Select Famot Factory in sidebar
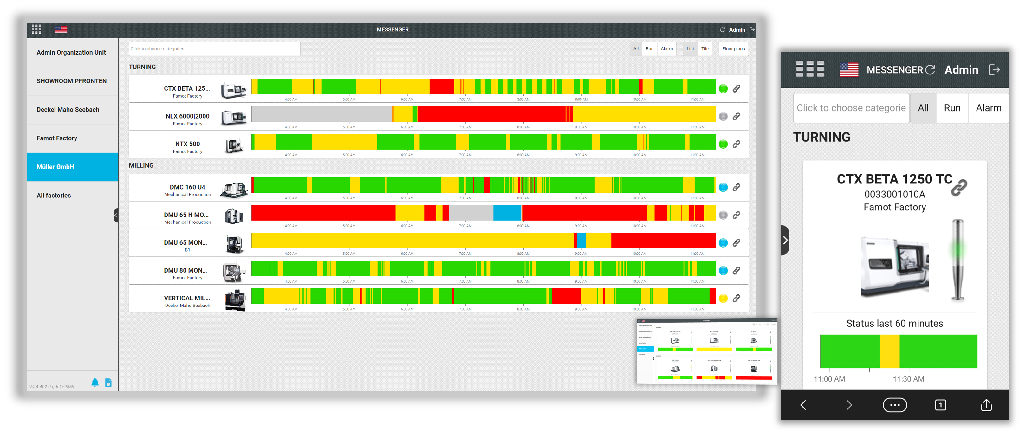The width and height of the screenshot is (1019, 431). click(x=72, y=138)
